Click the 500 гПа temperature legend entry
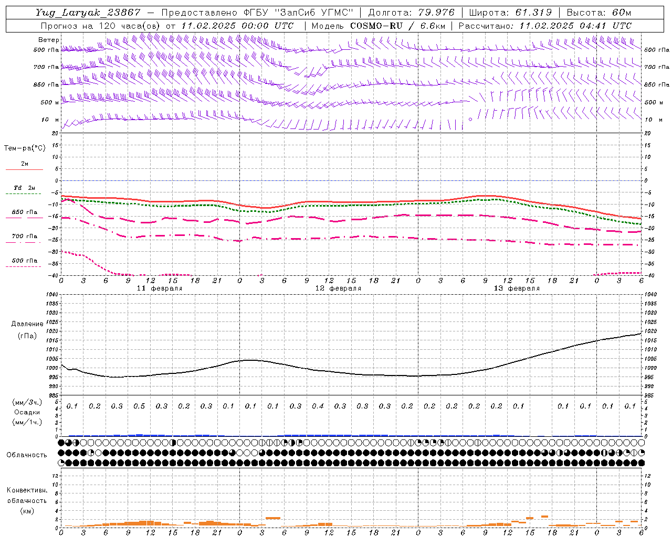672x537 pixels. (25, 260)
